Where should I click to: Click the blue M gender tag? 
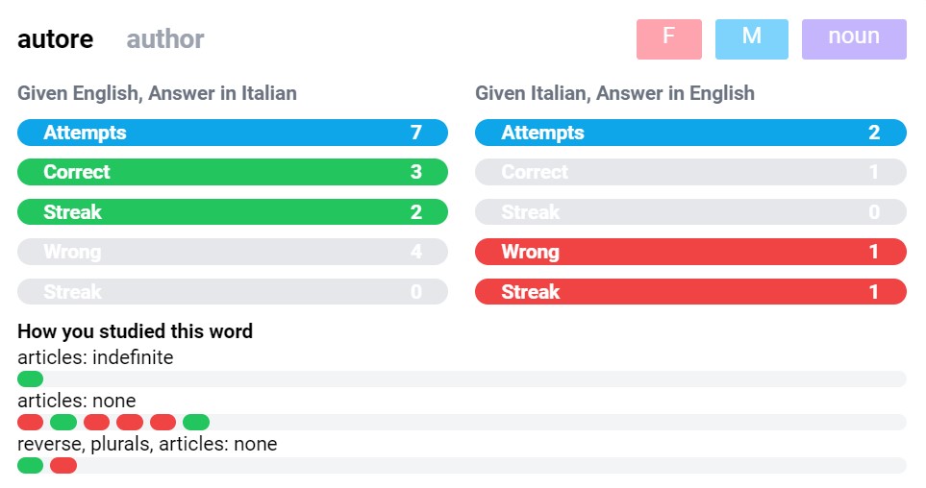click(751, 39)
